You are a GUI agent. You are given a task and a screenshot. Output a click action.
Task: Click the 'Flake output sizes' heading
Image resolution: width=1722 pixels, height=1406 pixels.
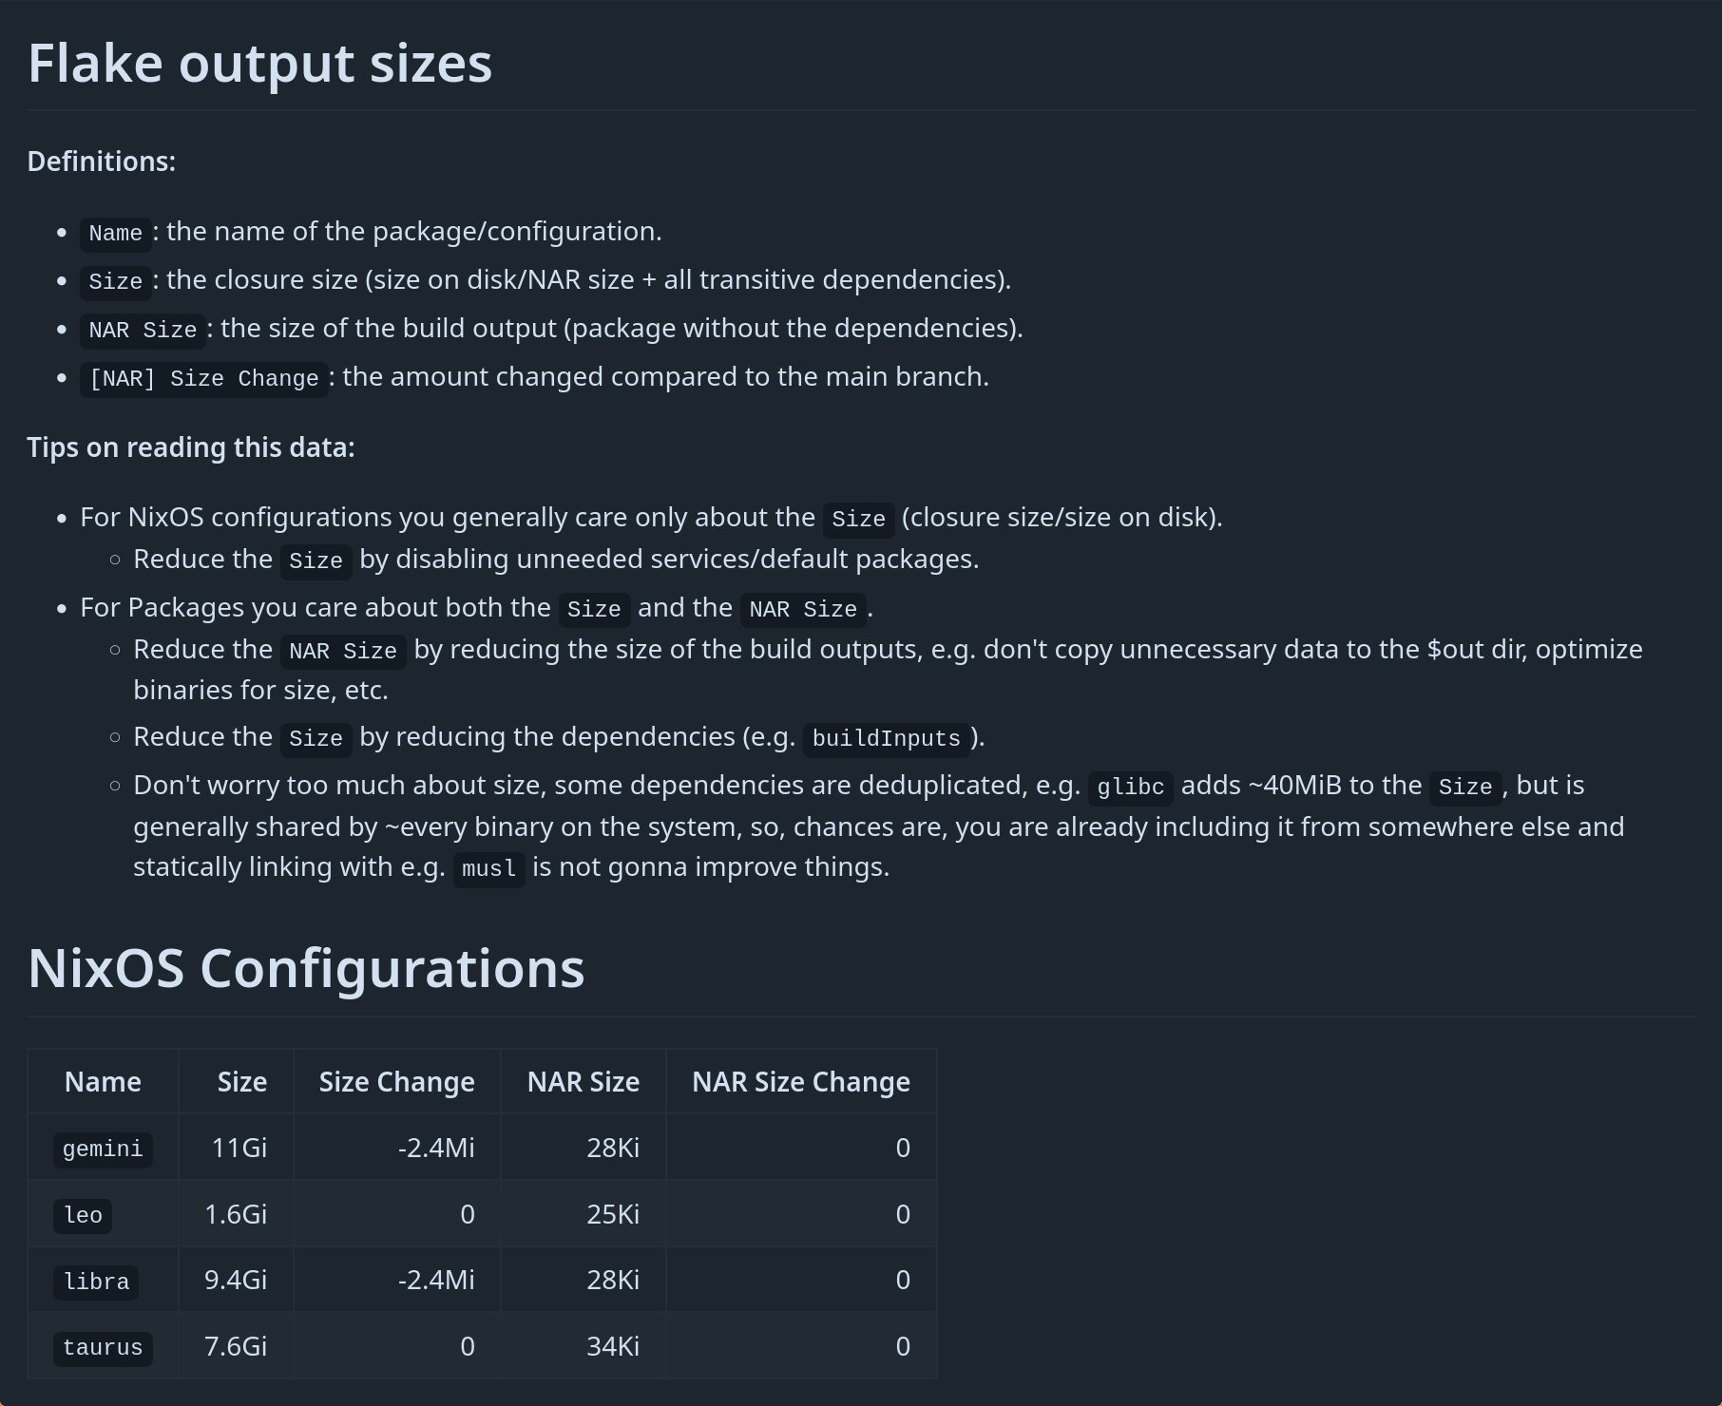[259, 64]
